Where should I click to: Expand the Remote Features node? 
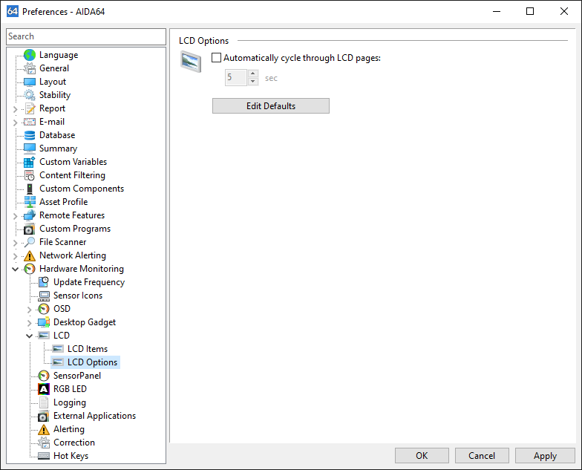click(x=15, y=215)
